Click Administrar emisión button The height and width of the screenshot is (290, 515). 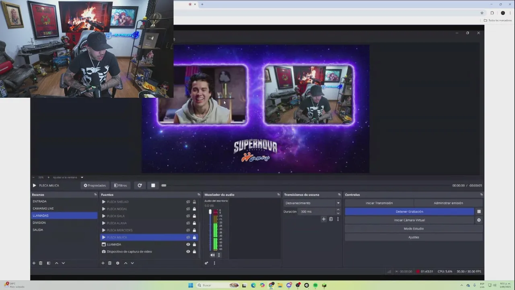pos(448,203)
